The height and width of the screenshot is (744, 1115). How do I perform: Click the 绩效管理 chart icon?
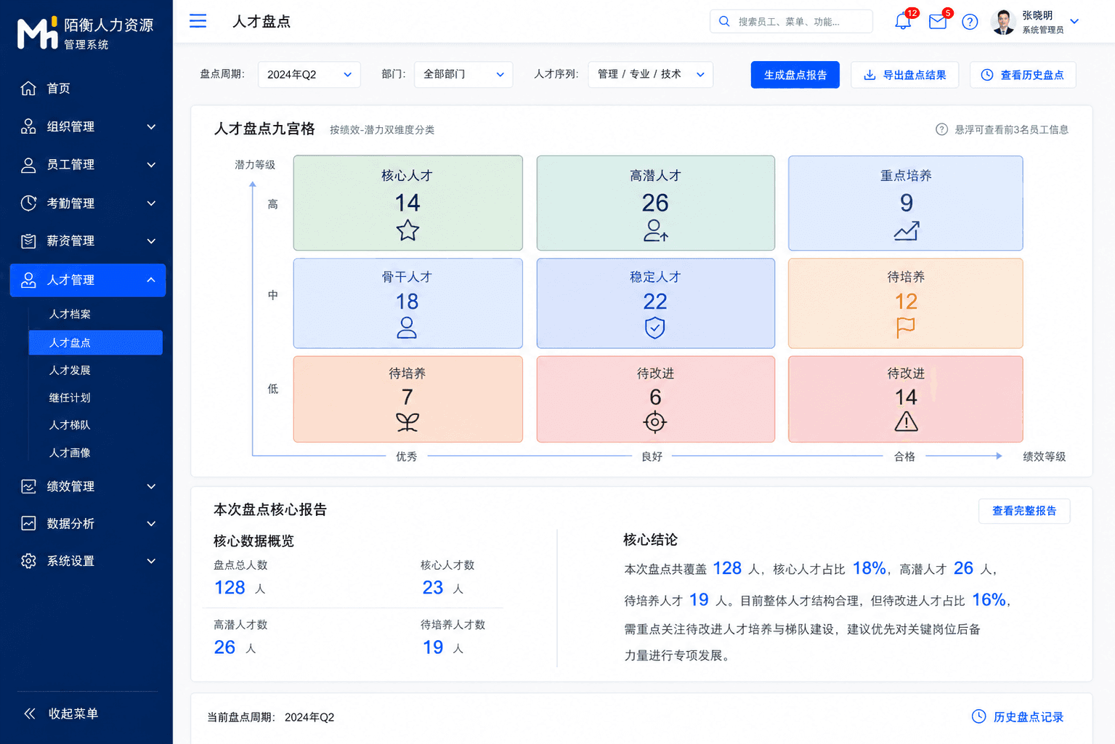pyautogui.click(x=28, y=486)
